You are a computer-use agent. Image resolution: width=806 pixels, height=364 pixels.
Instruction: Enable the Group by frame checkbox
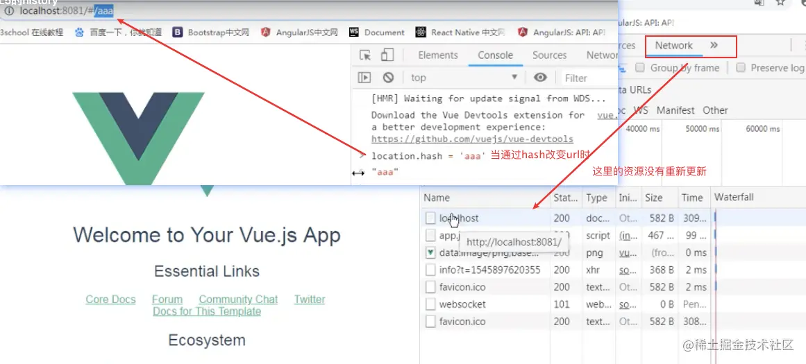[x=640, y=68]
